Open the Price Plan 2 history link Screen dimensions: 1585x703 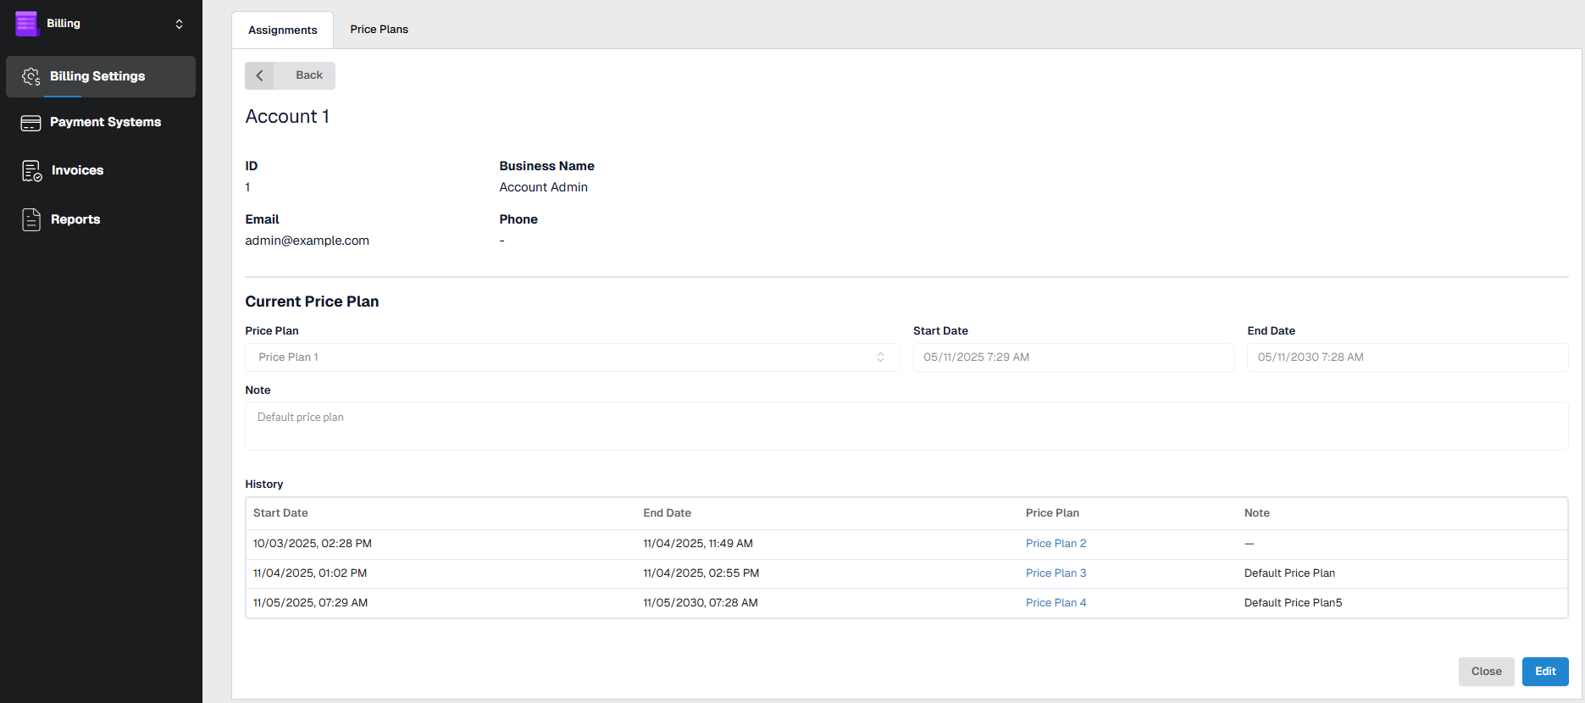click(1056, 544)
